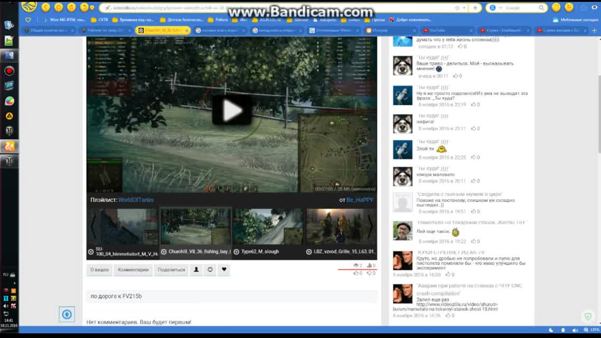Image resolution: width=601 pixels, height=338 pixels.
Task: Add video to favorites heart button
Action: click(x=224, y=270)
